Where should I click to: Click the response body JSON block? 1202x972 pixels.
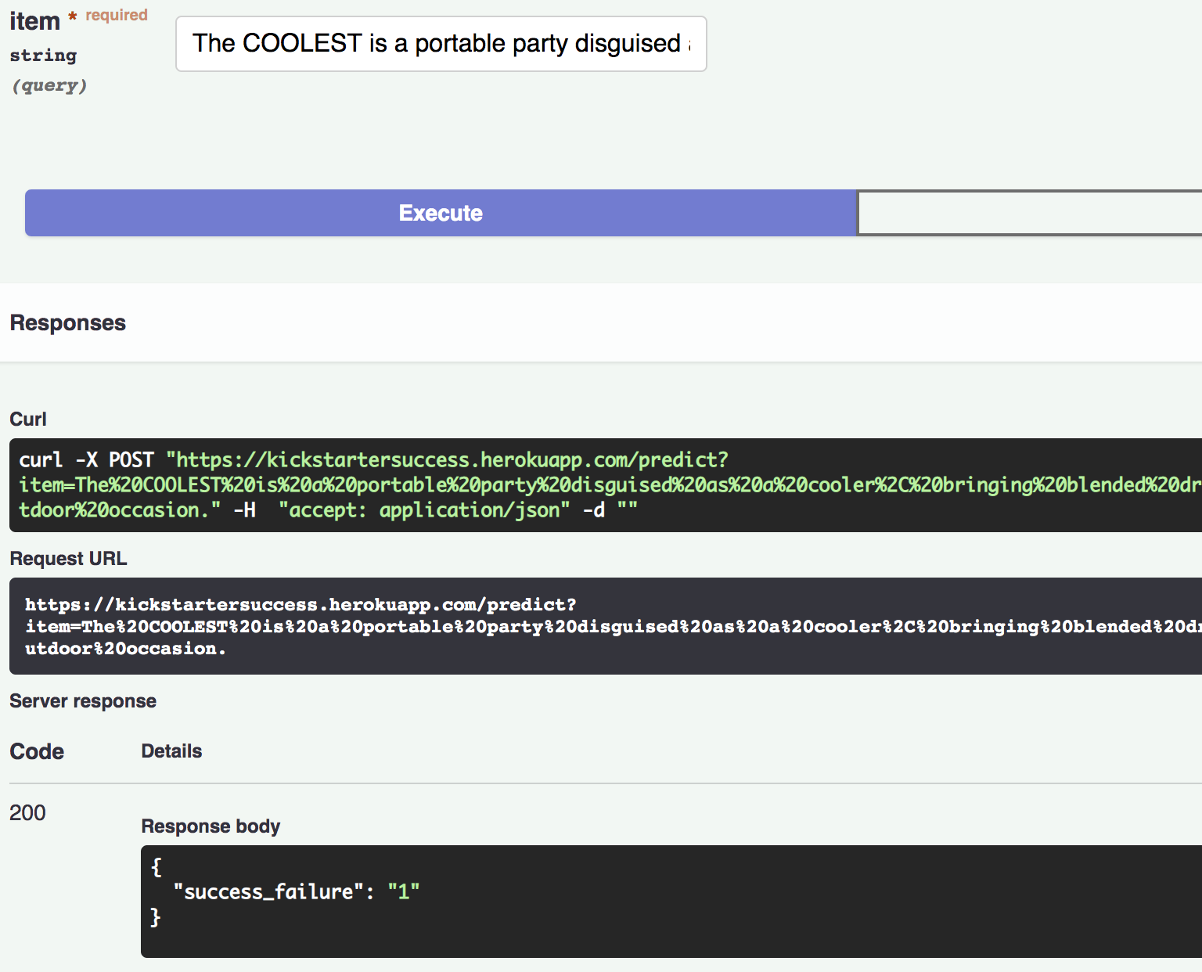click(x=671, y=901)
